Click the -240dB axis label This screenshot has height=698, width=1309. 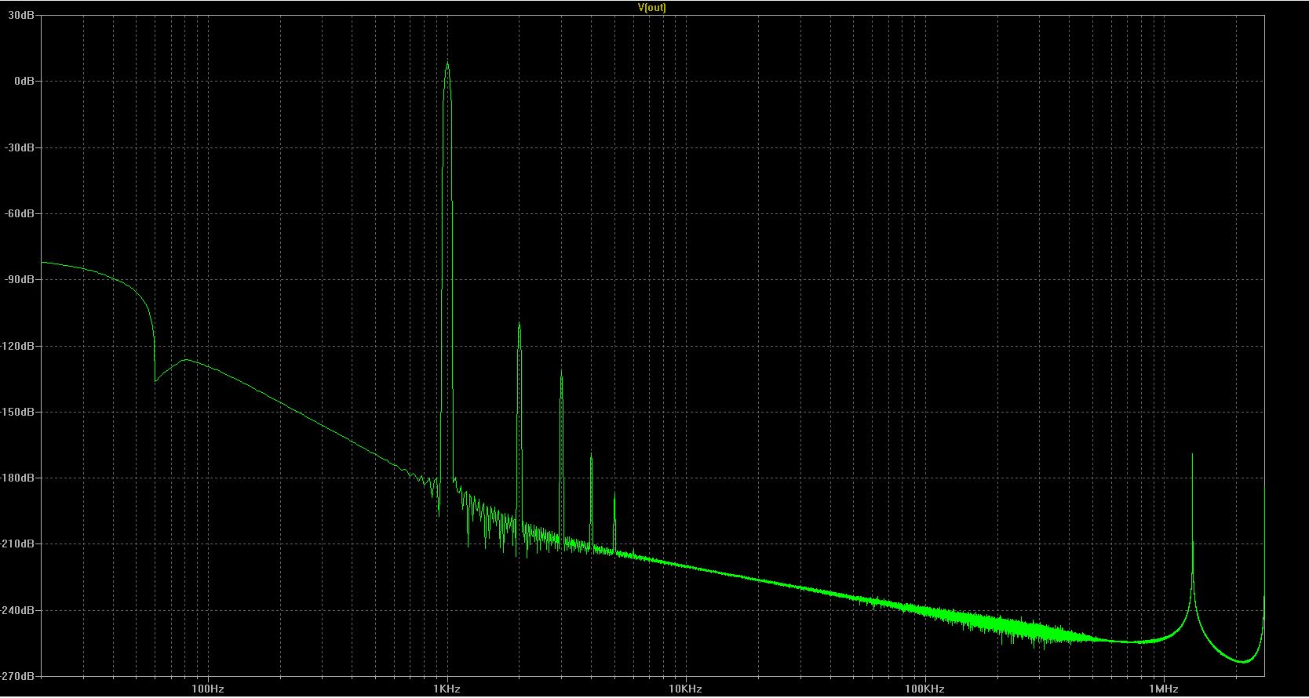point(19,610)
